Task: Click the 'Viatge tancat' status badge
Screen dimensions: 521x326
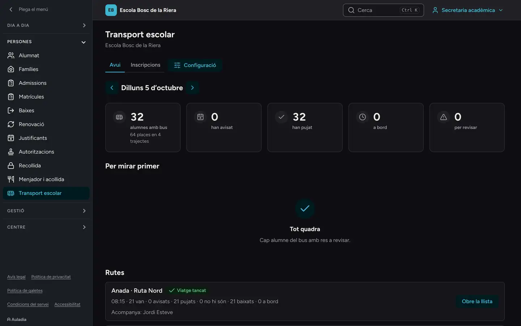Action: click(187, 291)
